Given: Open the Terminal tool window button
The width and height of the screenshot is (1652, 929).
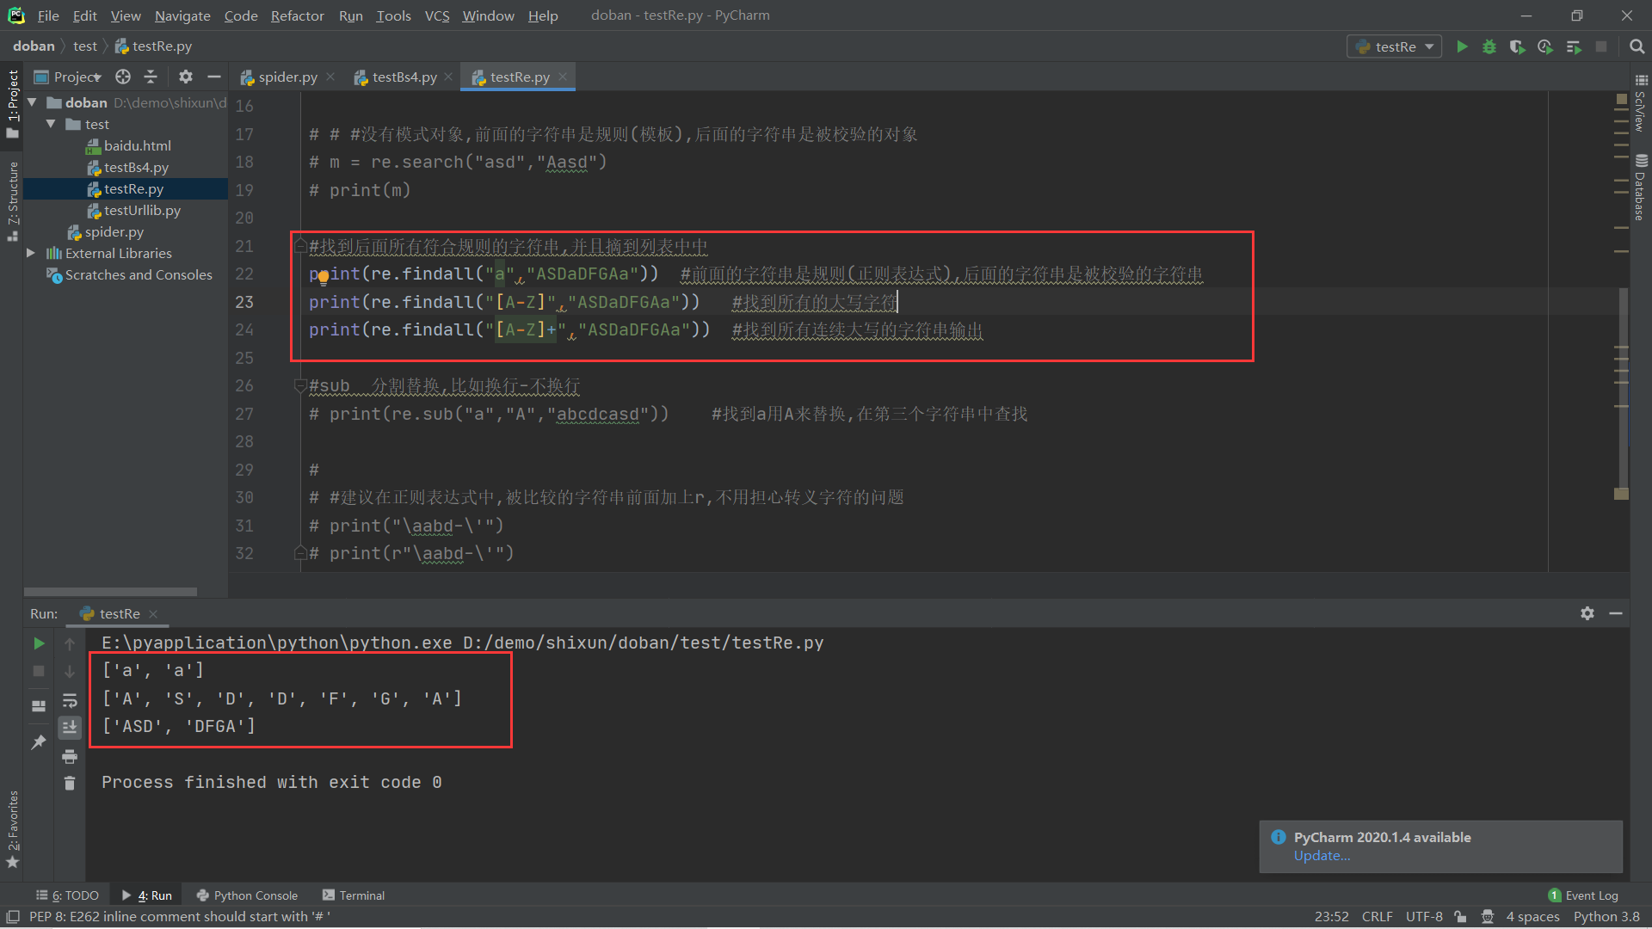Looking at the screenshot, I should coord(353,895).
